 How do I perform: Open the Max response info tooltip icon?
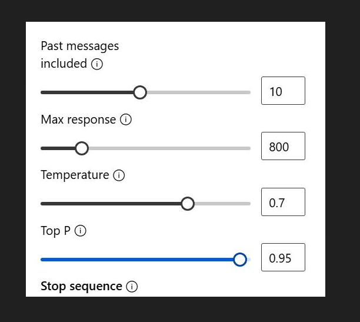pos(125,119)
